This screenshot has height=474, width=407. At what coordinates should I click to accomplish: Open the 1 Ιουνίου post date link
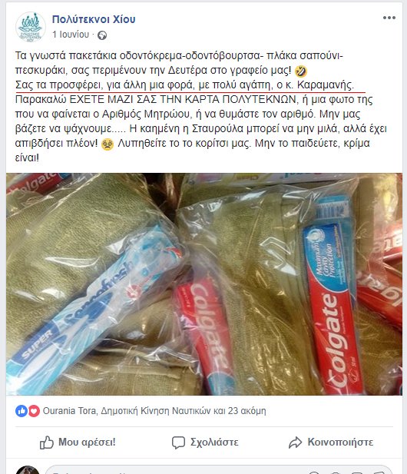click(x=71, y=35)
